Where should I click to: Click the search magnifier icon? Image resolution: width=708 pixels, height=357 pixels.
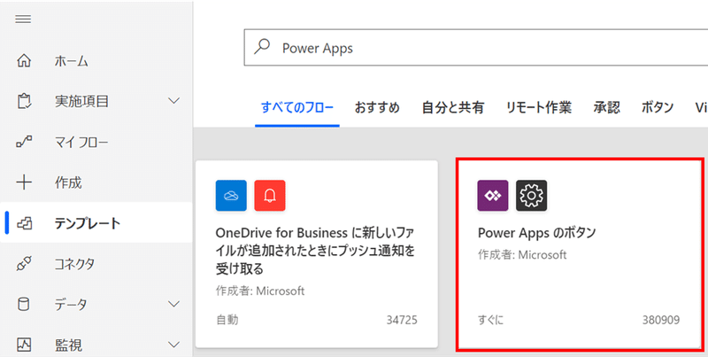pos(262,47)
